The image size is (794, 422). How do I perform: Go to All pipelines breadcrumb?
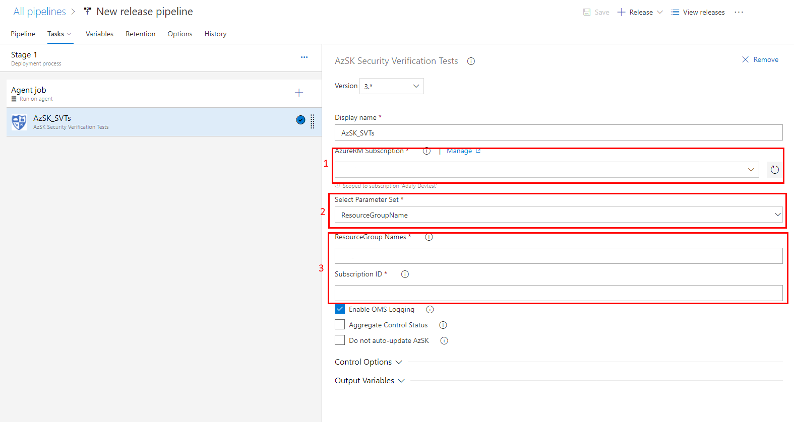coord(39,12)
